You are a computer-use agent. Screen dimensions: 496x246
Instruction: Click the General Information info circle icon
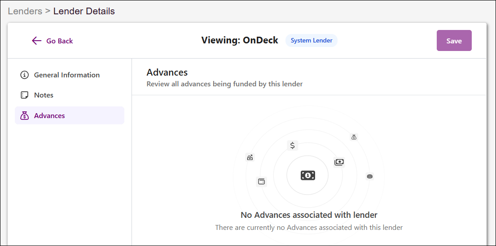point(24,75)
